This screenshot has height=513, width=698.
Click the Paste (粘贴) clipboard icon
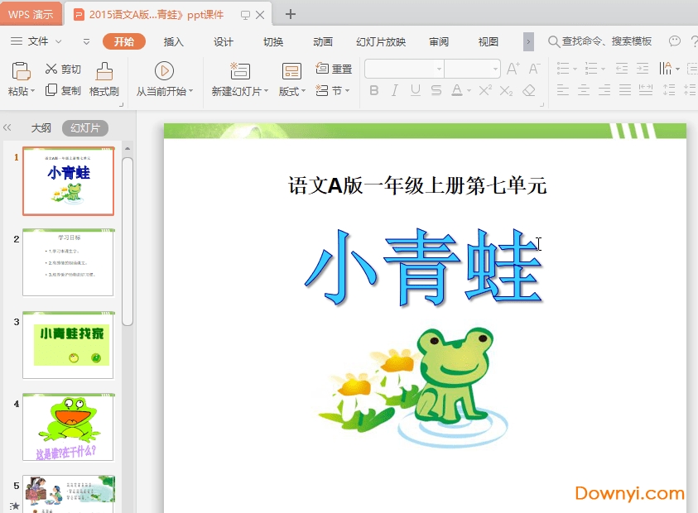pyautogui.click(x=21, y=70)
